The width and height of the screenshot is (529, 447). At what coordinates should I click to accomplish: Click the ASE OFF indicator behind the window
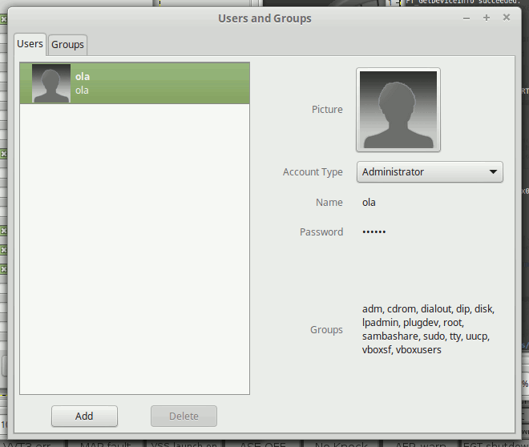tap(264, 443)
